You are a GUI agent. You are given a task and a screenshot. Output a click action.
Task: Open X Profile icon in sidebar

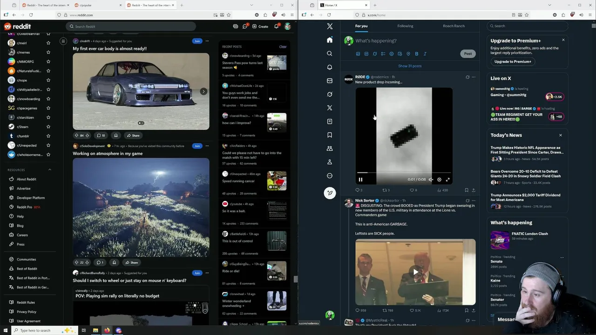pos(330,162)
